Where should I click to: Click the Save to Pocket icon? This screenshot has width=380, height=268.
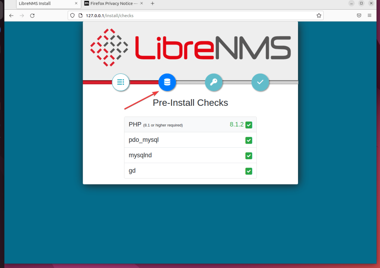pos(359,16)
